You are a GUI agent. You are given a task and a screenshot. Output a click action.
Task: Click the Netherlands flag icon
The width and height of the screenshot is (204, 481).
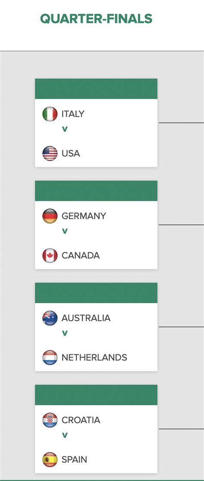49,358
